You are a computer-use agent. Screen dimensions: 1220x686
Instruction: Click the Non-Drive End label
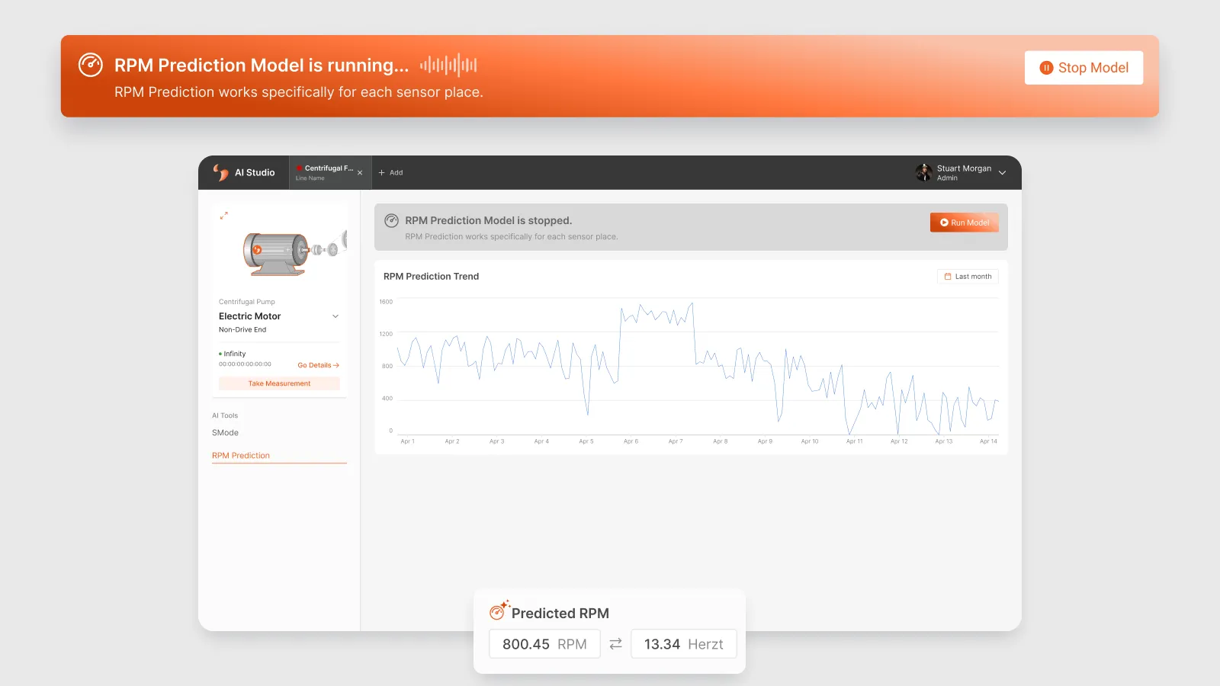pos(242,330)
